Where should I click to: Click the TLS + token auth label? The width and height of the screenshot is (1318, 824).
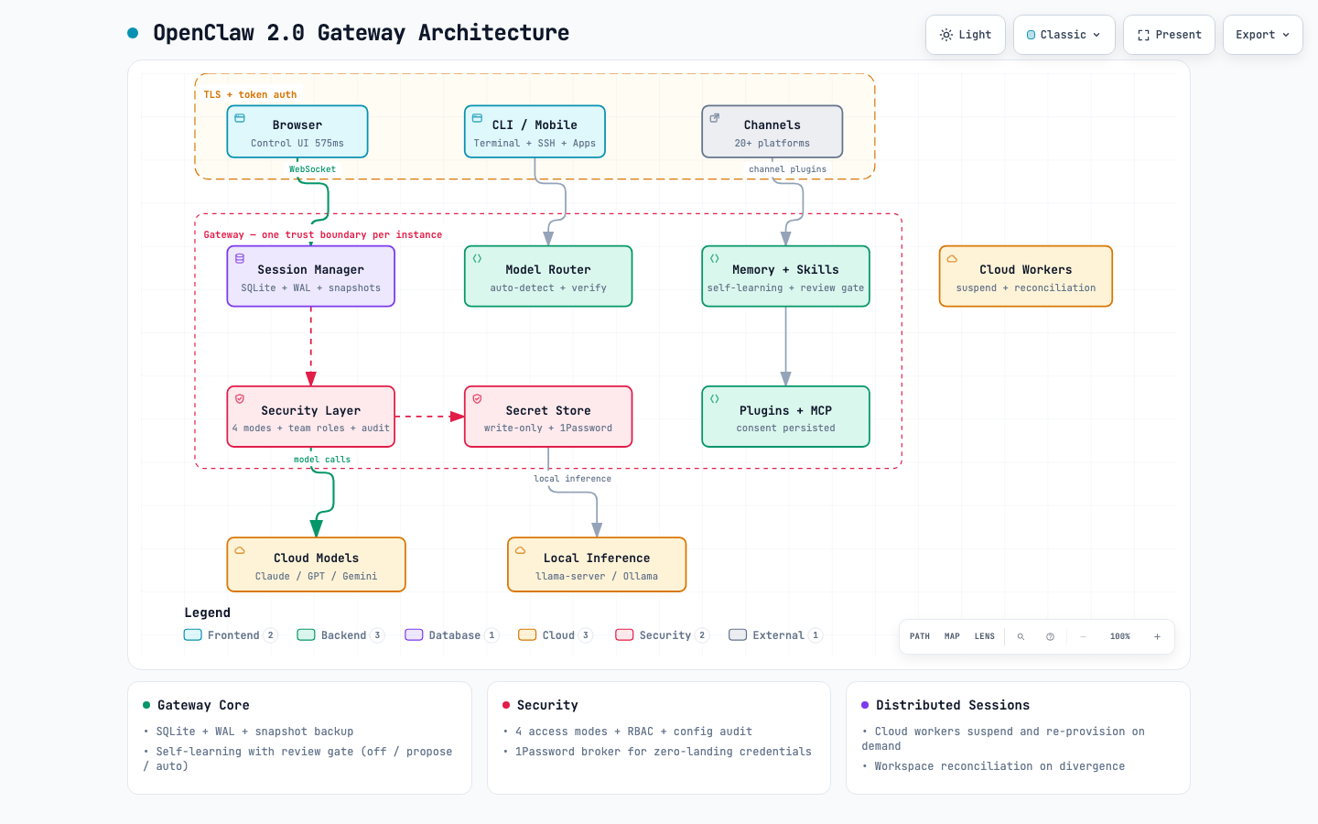pyautogui.click(x=250, y=95)
